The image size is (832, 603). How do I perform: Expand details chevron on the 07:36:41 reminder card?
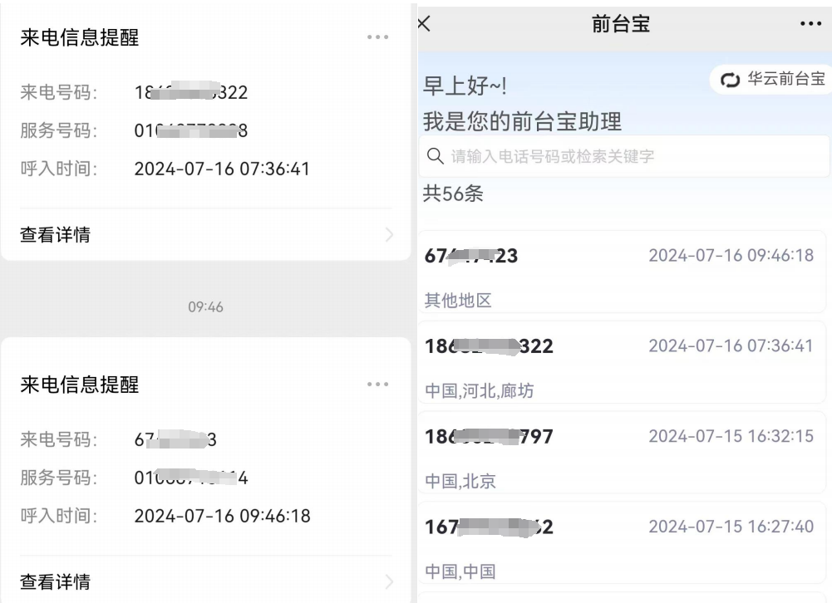(390, 236)
